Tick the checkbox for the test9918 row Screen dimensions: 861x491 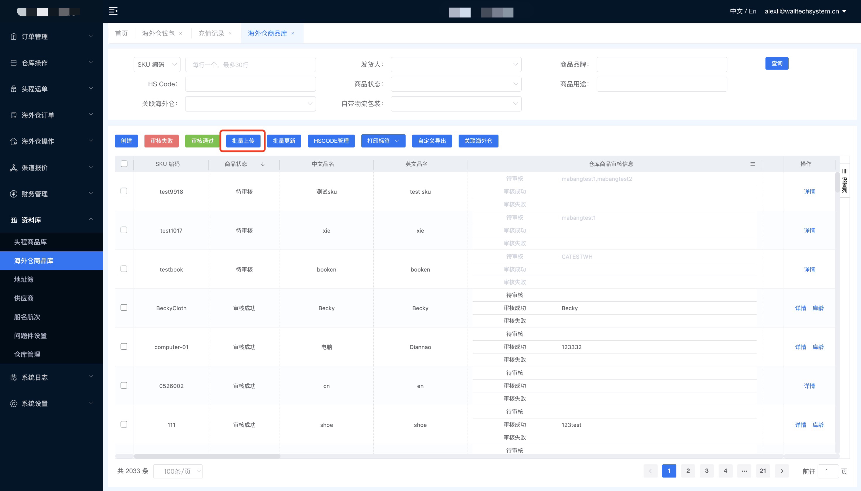pos(124,191)
